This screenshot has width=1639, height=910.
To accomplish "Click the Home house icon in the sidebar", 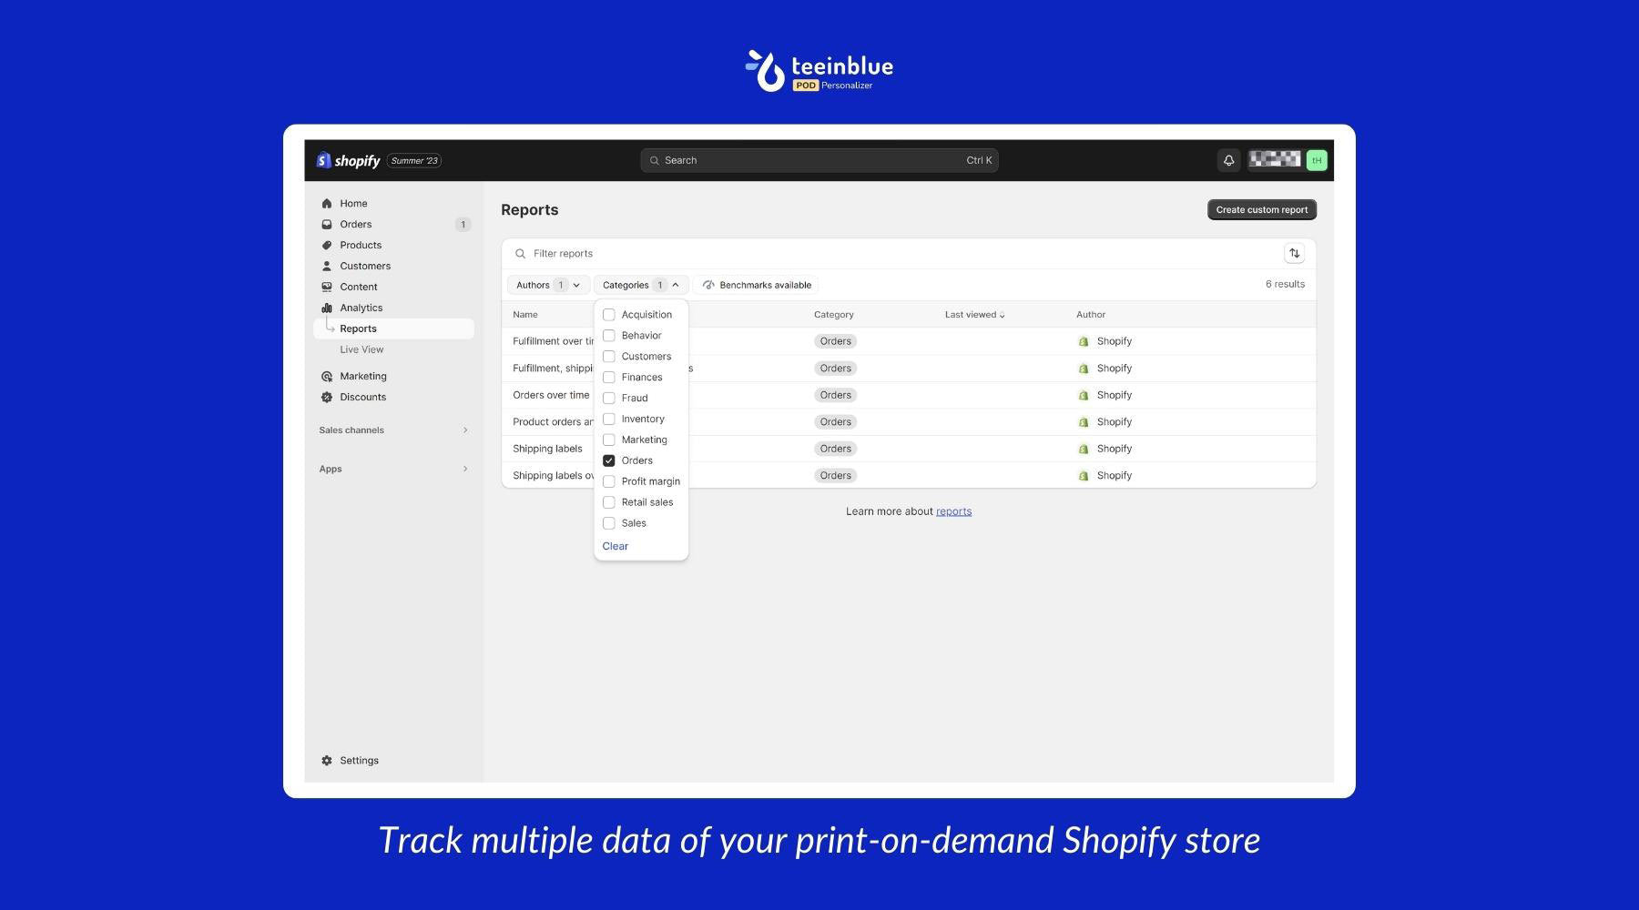I will [x=327, y=204].
